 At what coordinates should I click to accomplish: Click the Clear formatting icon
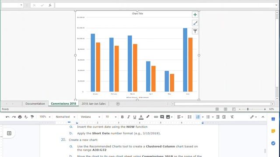[232, 117]
